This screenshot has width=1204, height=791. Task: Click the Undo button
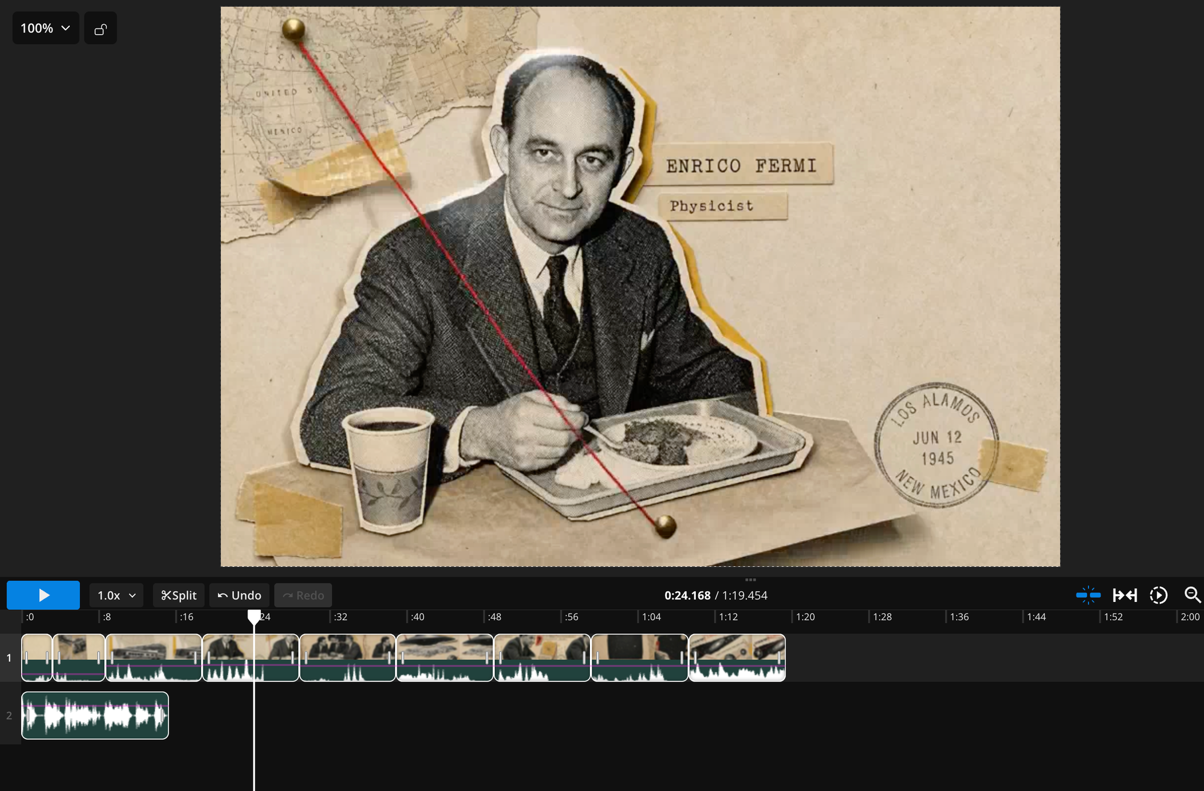tap(240, 595)
